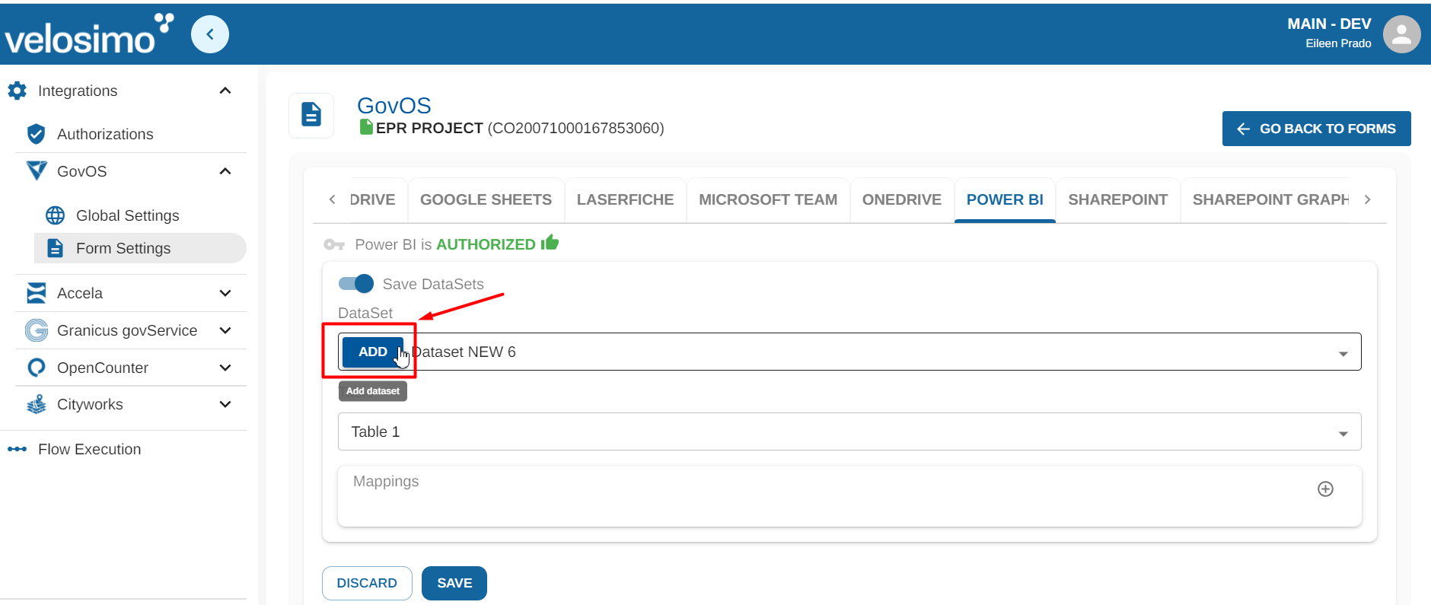The width and height of the screenshot is (1431, 605).
Task: Click GO BACK TO FORMS button
Action: [1316, 129]
